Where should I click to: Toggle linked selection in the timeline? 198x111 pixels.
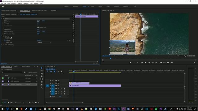coord(54,72)
